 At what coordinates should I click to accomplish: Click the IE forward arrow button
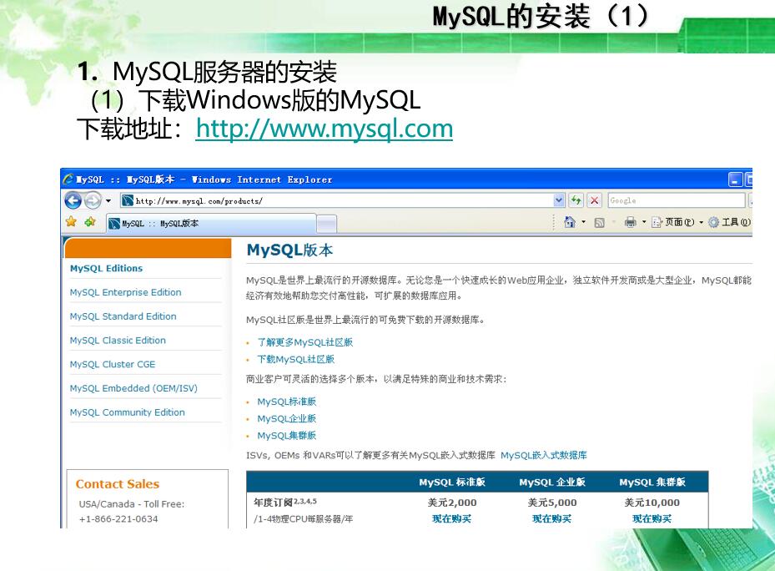(x=93, y=200)
